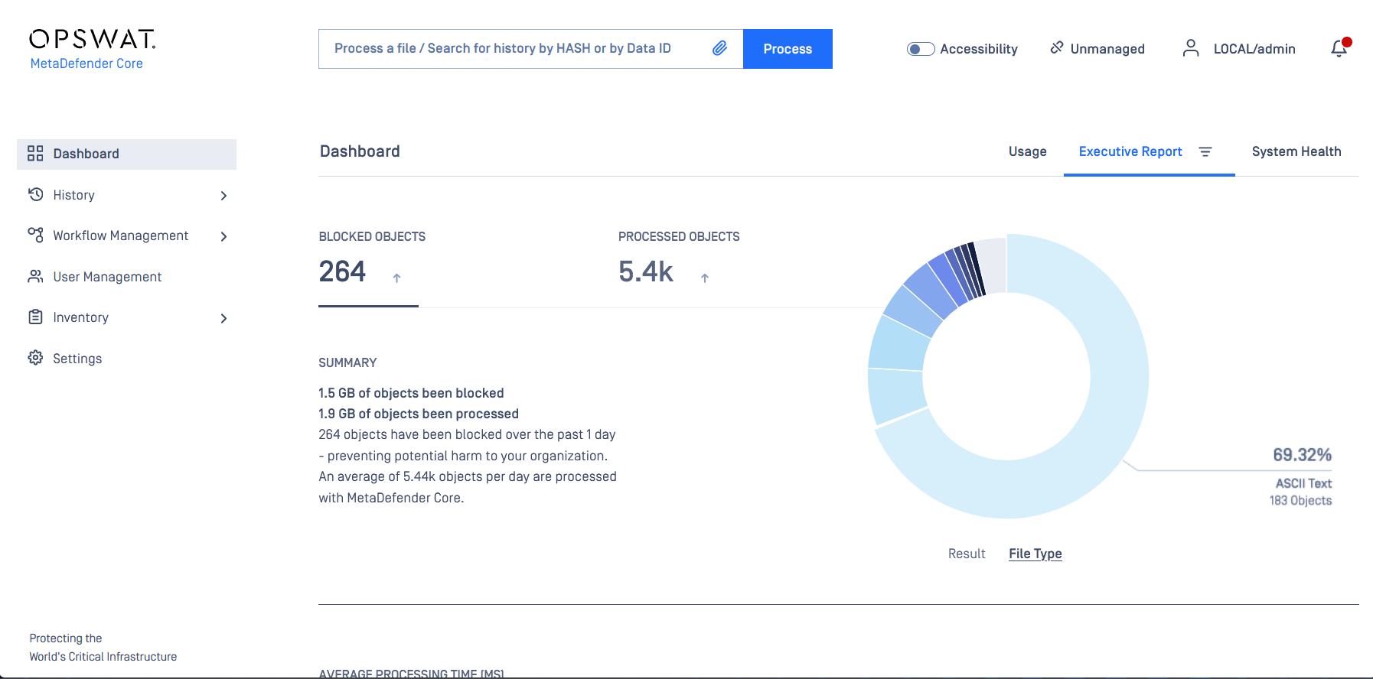The width and height of the screenshot is (1373, 679).
Task: Expand the Workflow Management chevron
Action: (x=223, y=236)
